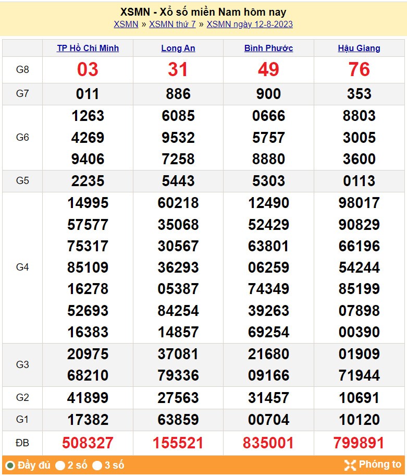407x476 pixels.
Task: Click the Phóng to text label
Action: click(380, 465)
